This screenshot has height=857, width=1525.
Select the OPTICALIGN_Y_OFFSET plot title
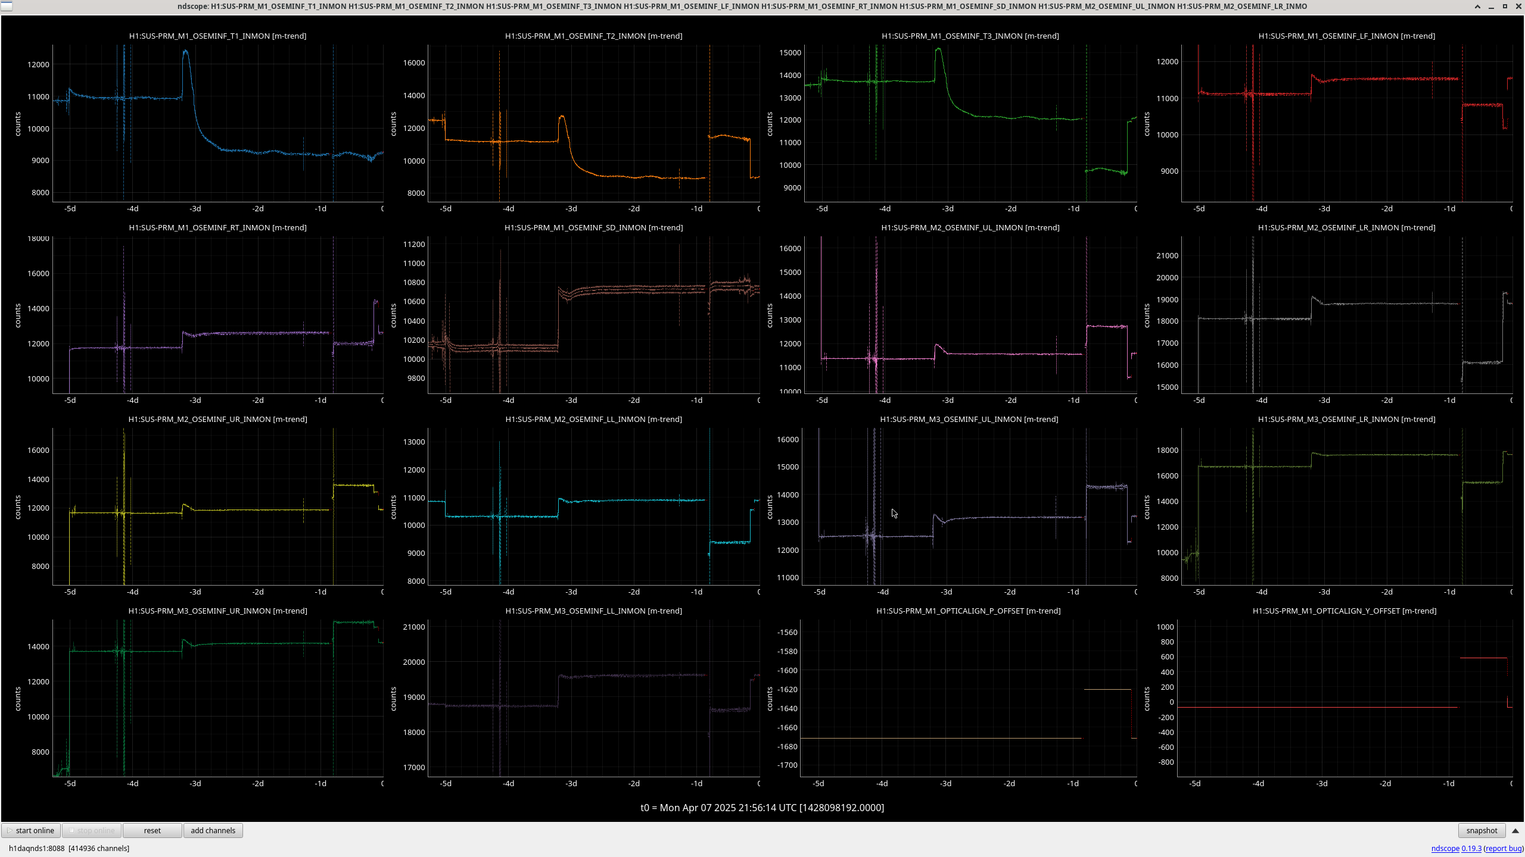point(1344,611)
